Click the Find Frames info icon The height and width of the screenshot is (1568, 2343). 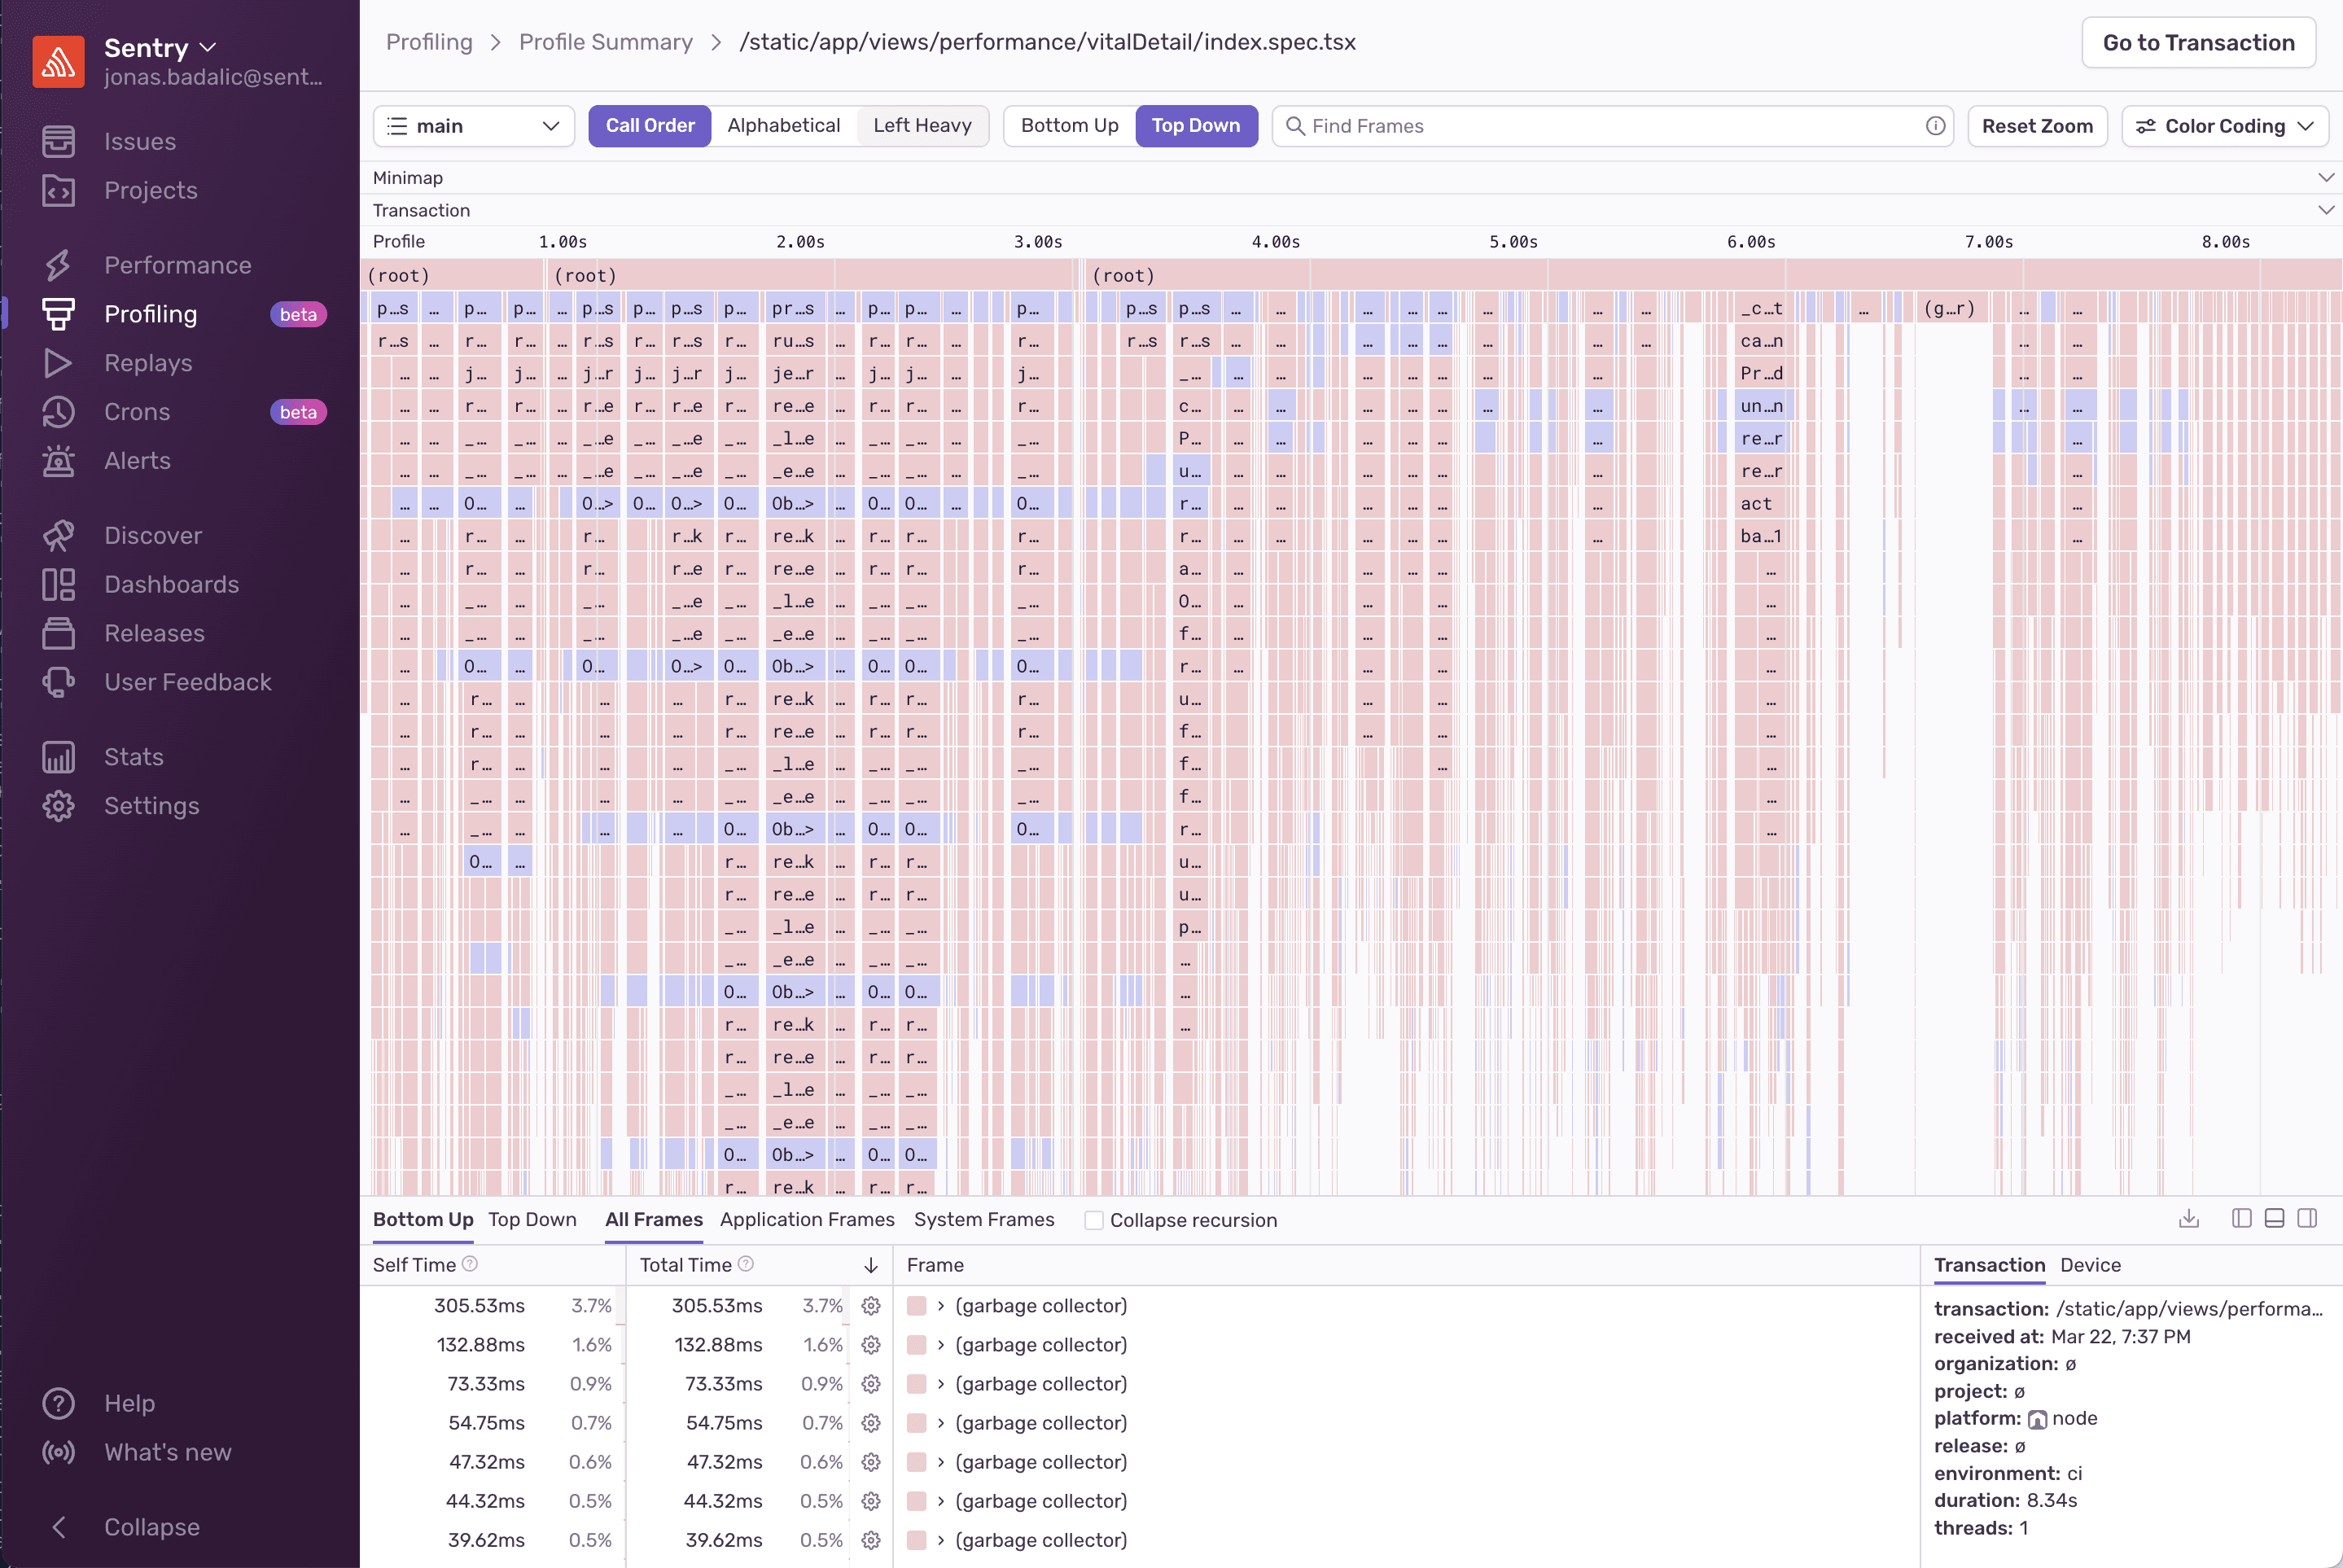(x=1935, y=126)
